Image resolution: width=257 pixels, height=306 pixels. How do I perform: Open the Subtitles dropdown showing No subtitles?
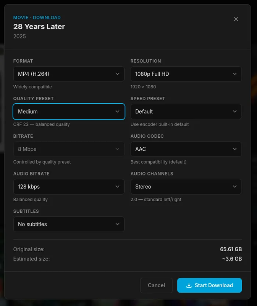[x=69, y=224]
